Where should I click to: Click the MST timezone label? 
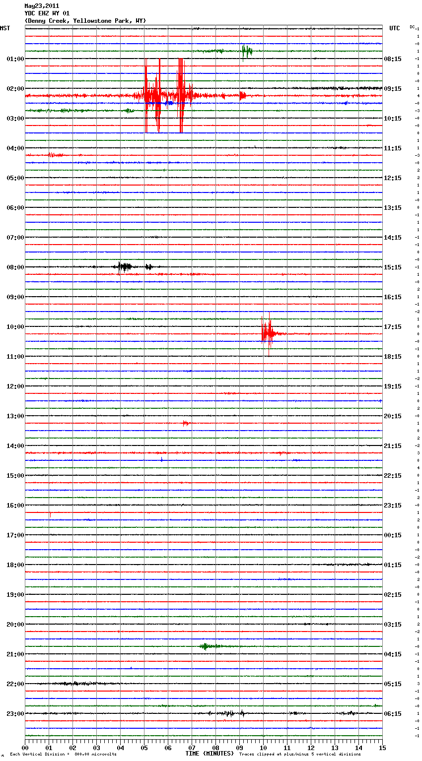coord(5,28)
